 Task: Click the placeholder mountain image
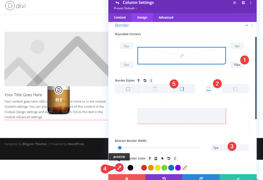(56, 59)
